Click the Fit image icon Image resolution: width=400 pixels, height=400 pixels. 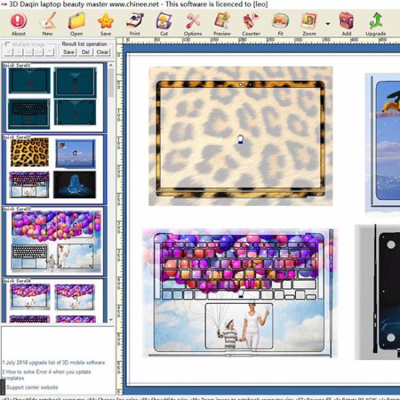(280, 23)
